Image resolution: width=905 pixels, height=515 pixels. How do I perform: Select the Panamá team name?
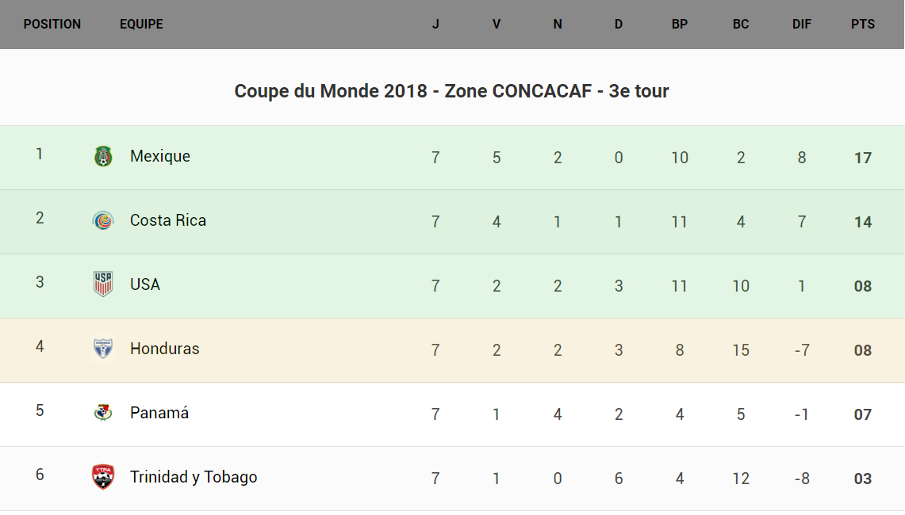[159, 413]
